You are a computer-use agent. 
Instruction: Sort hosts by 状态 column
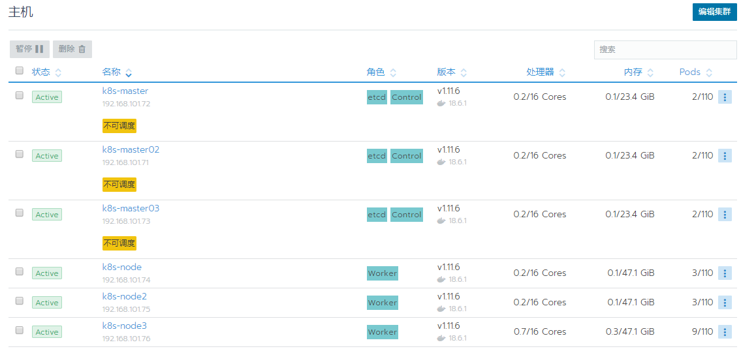click(x=46, y=72)
